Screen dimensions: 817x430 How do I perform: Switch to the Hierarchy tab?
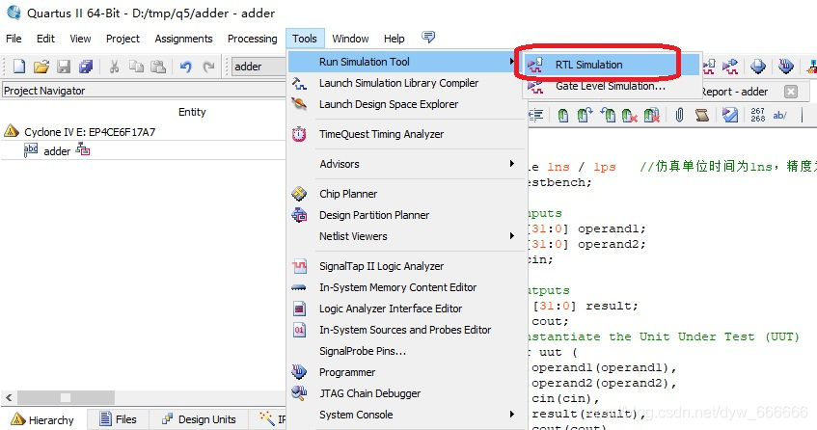[x=42, y=419]
